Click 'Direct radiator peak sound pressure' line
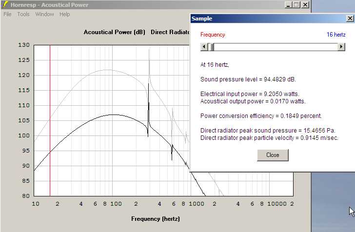 tap(268, 131)
